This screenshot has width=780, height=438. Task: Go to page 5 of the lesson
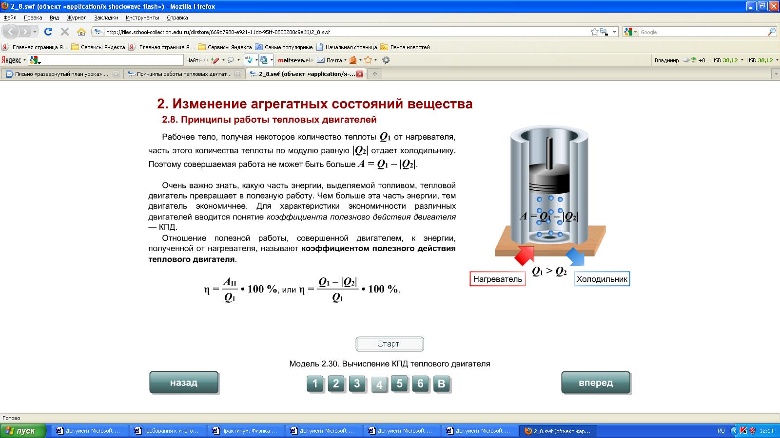coord(399,383)
